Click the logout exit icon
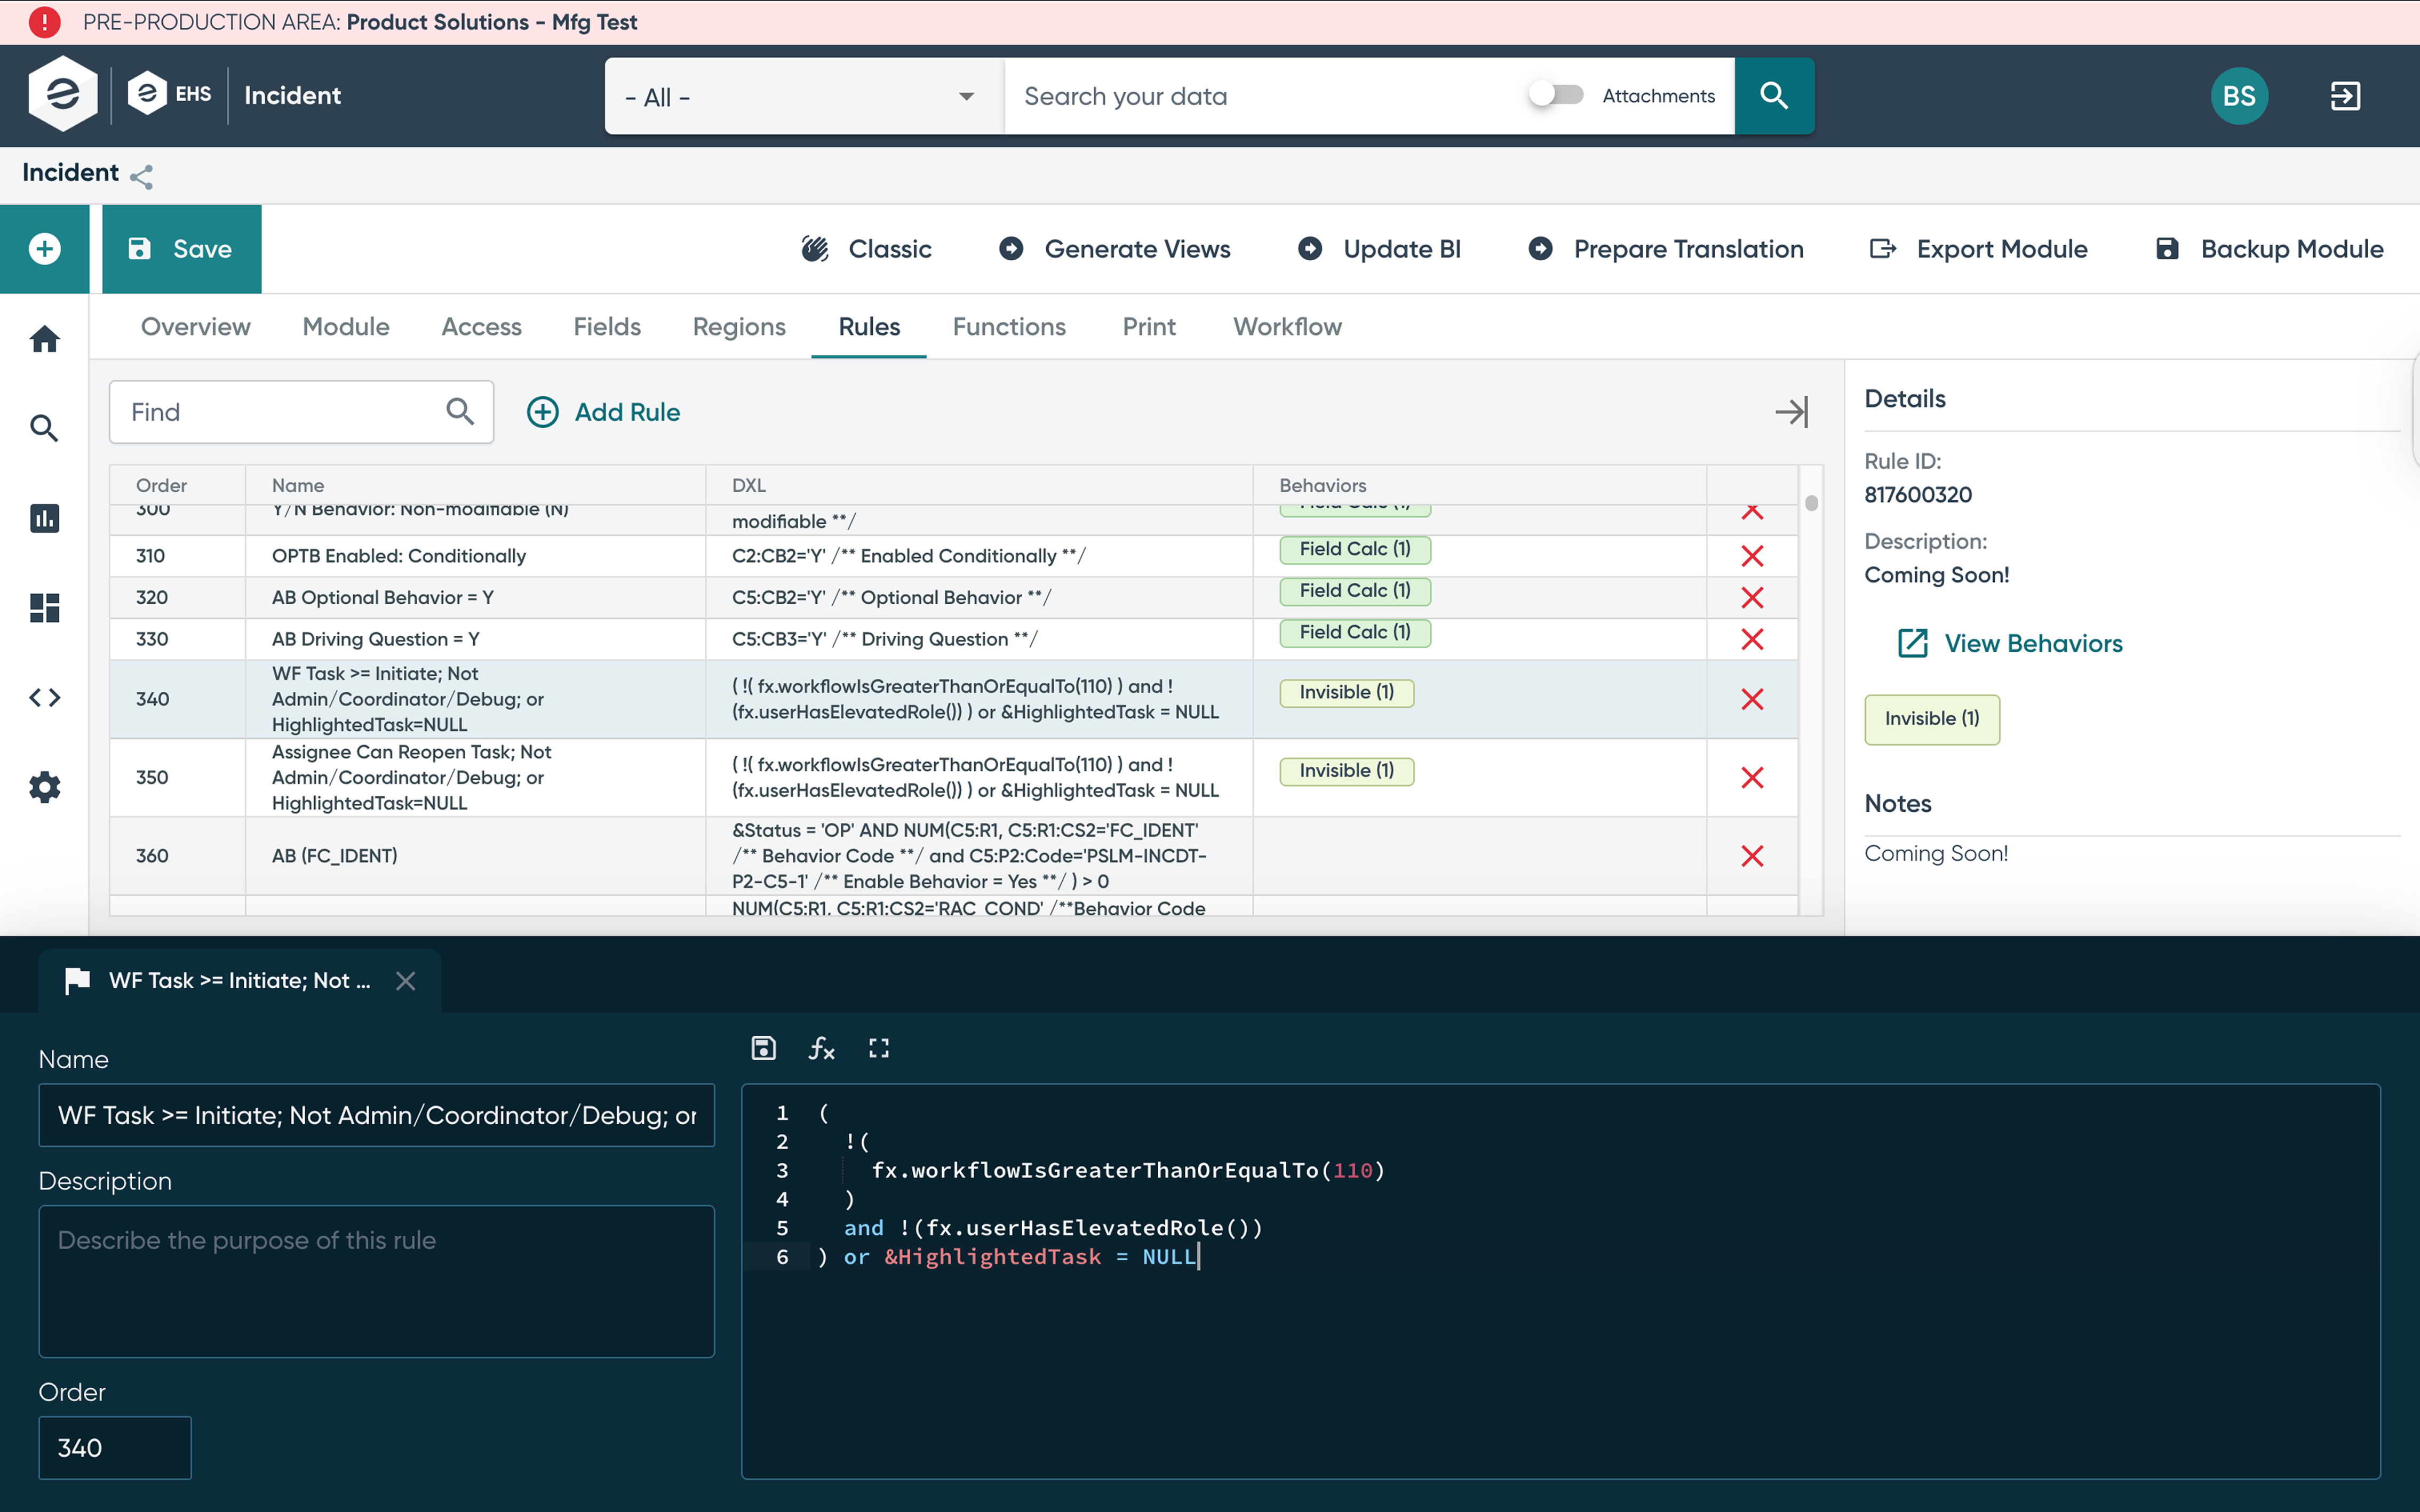Screen dimensions: 2420x1512 pos(2345,95)
